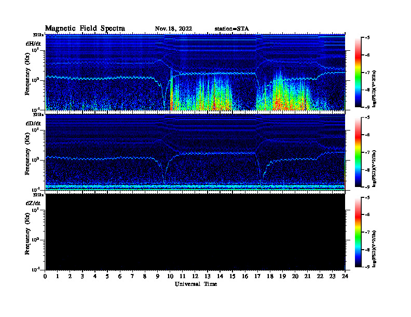
Task: Click "-5" on the dZ/dt color scale
Action: 367,197
